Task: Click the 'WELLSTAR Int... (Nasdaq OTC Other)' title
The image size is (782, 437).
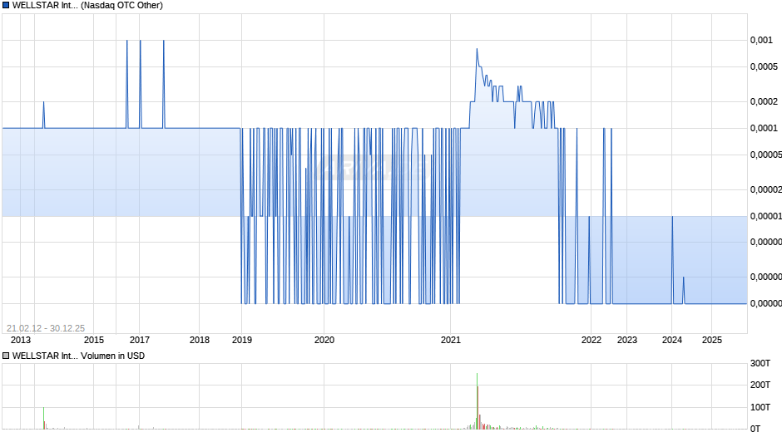Action: coord(87,6)
